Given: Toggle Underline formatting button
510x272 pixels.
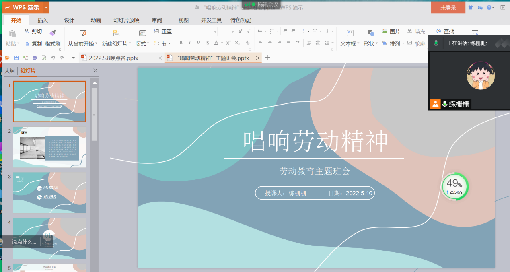Looking at the screenshot, I should [198, 43].
